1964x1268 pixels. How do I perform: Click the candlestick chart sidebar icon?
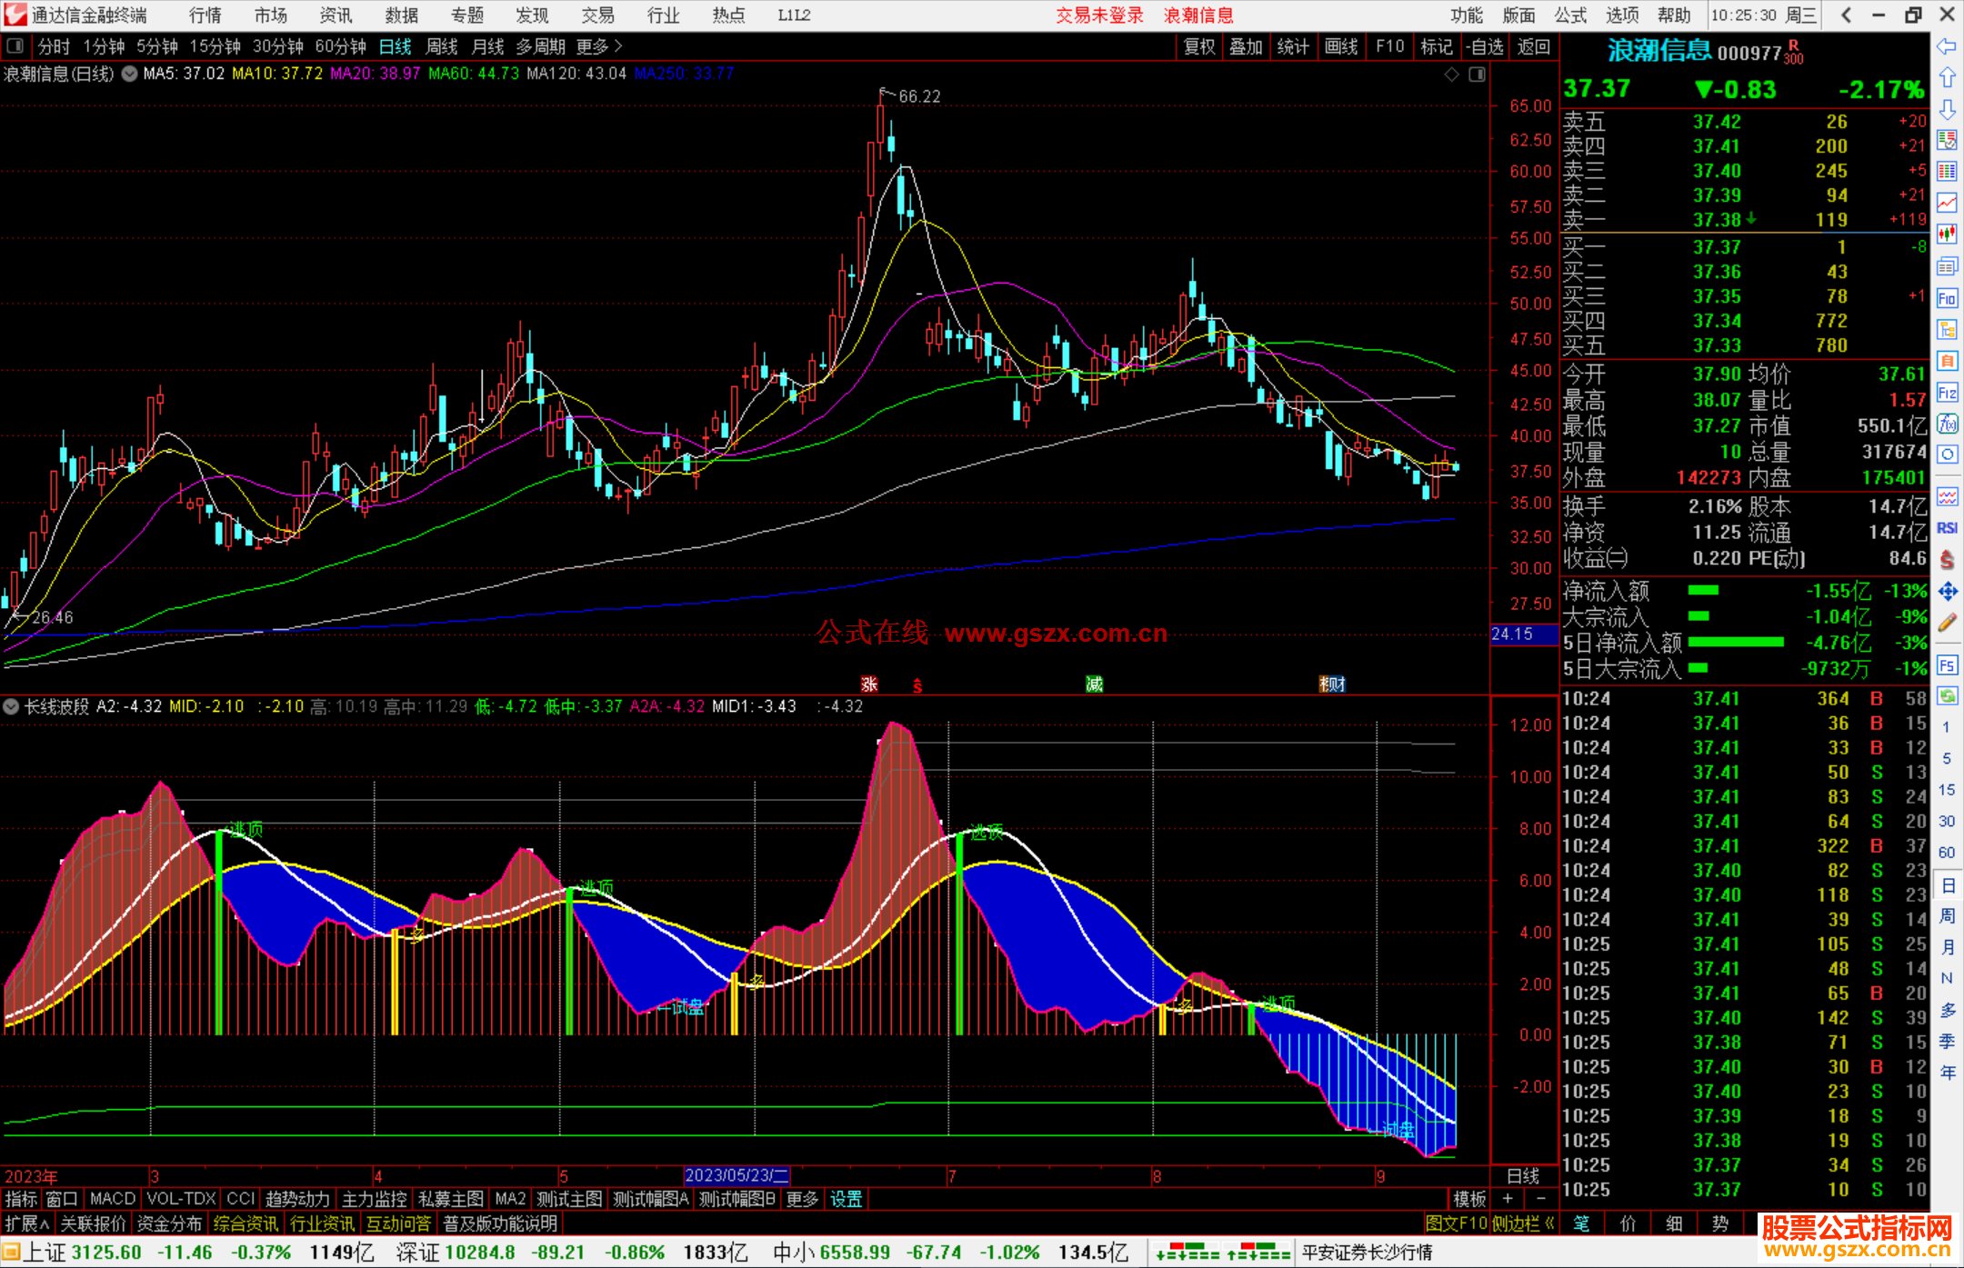point(1947,234)
